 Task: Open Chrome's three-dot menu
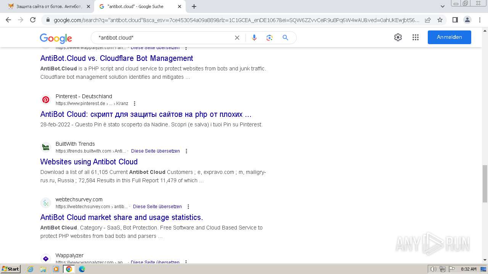click(480, 20)
